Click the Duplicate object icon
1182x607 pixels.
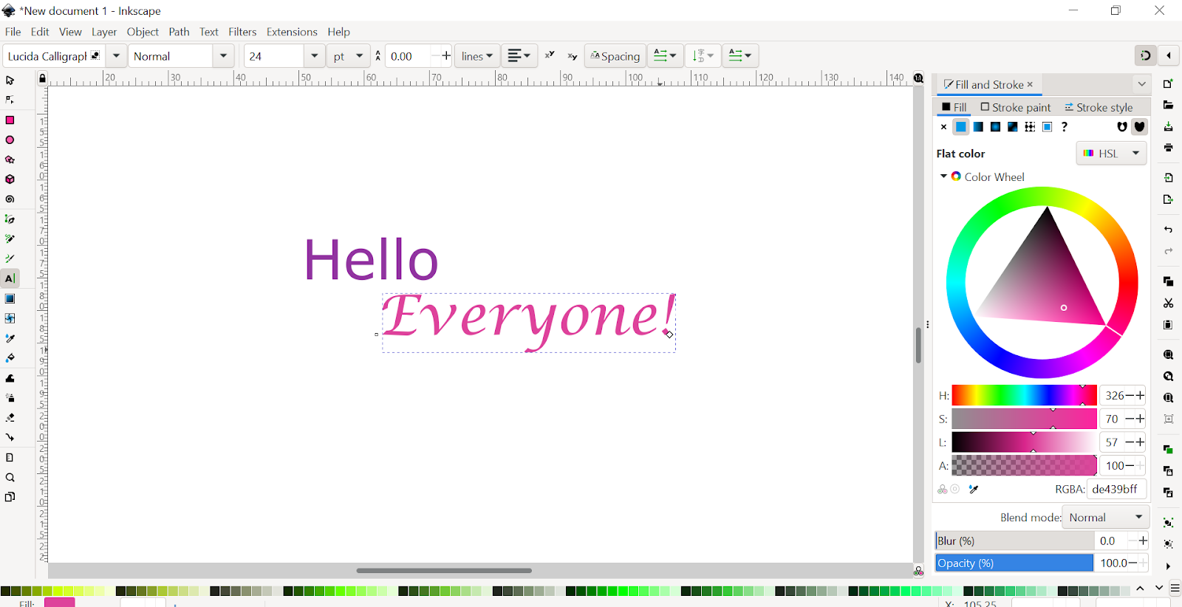tap(1168, 449)
